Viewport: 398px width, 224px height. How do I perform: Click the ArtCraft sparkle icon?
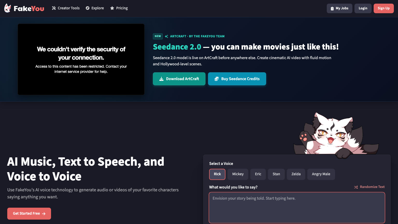click(166, 36)
